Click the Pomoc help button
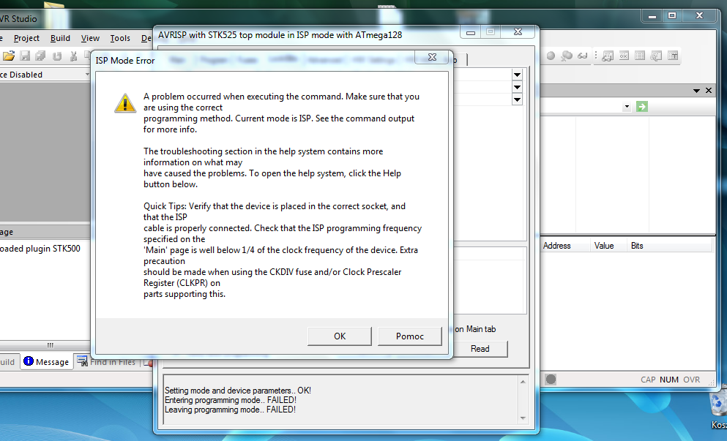This screenshot has width=727, height=441. pyautogui.click(x=409, y=336)
